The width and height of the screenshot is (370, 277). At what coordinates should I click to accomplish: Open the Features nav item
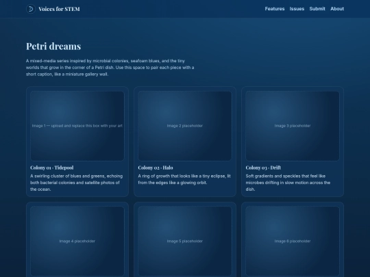(275, 9)
